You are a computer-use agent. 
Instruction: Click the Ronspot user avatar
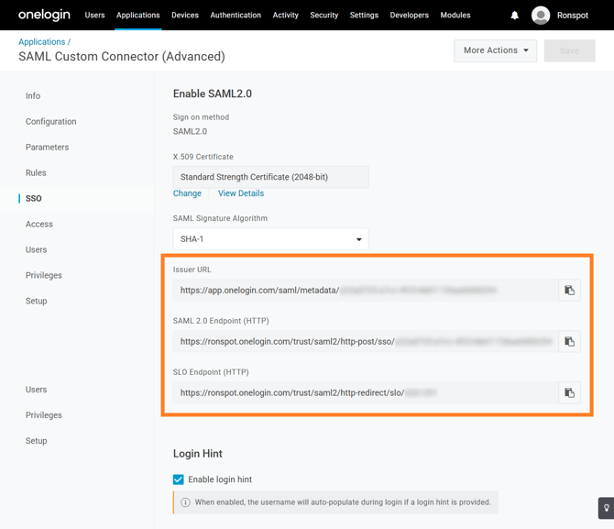541,16
